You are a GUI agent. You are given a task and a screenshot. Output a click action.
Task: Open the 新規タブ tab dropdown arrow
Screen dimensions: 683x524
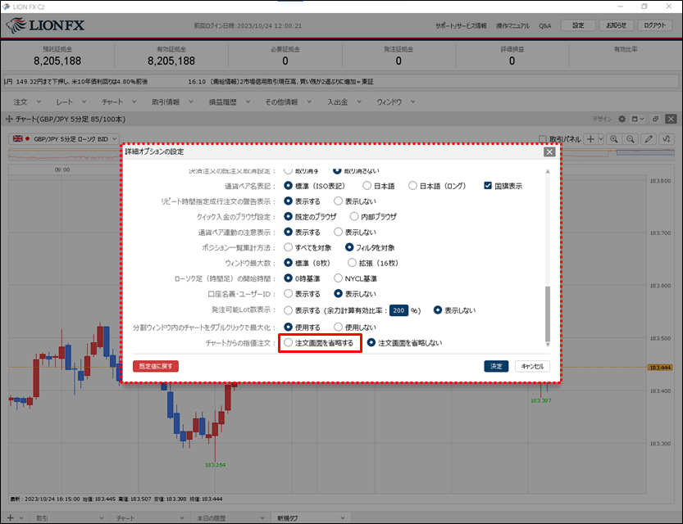coord(343,518)
